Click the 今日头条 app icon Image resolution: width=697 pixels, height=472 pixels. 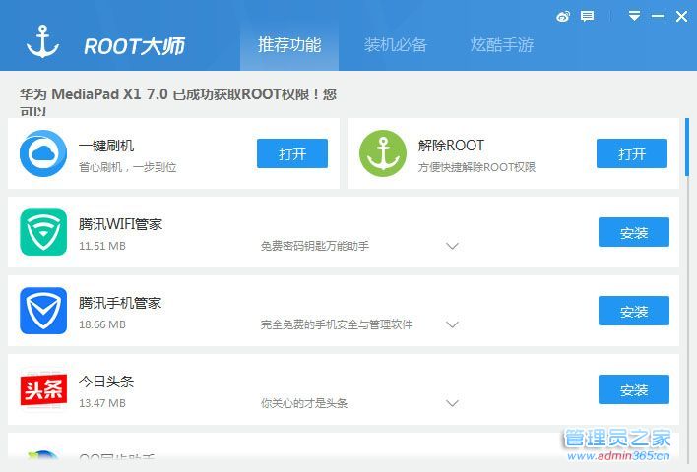click(43, 389)
